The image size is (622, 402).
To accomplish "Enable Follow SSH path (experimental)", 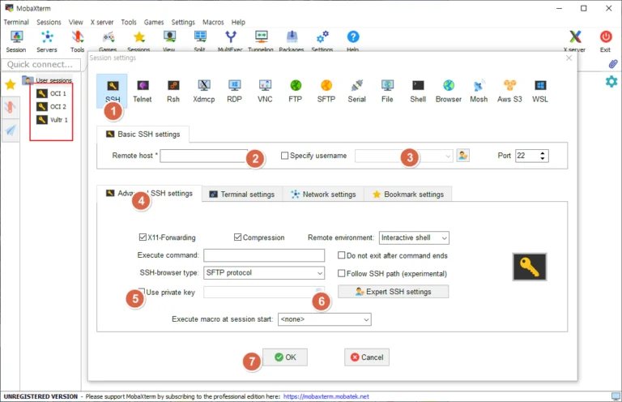I will tap(341, 273).
